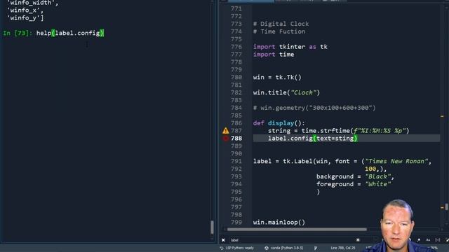Click line number 786
The height and width of the screenshot is (252, 449).
(236, 123)
